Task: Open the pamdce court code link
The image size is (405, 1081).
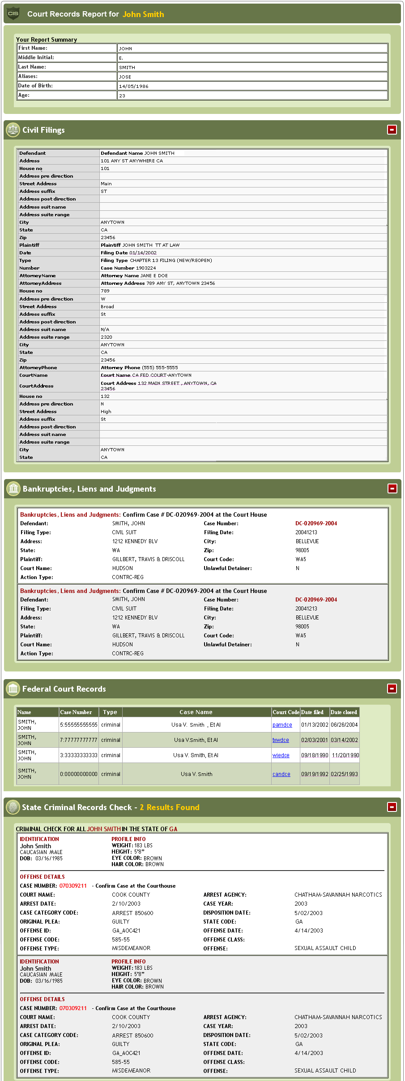Action: coord(282,725)
